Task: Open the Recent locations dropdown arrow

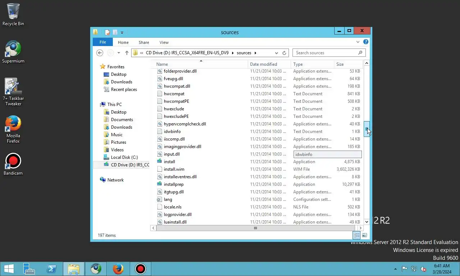Action: 119,53
